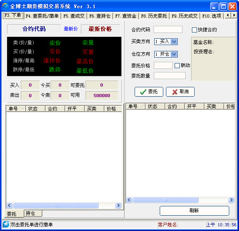
Task: Select the bottom 委托 tab
Action: coord(14,214)
